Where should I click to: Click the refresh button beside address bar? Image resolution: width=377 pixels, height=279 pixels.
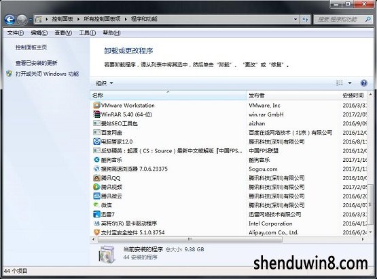pyautogui.click(x=306, y=20)
